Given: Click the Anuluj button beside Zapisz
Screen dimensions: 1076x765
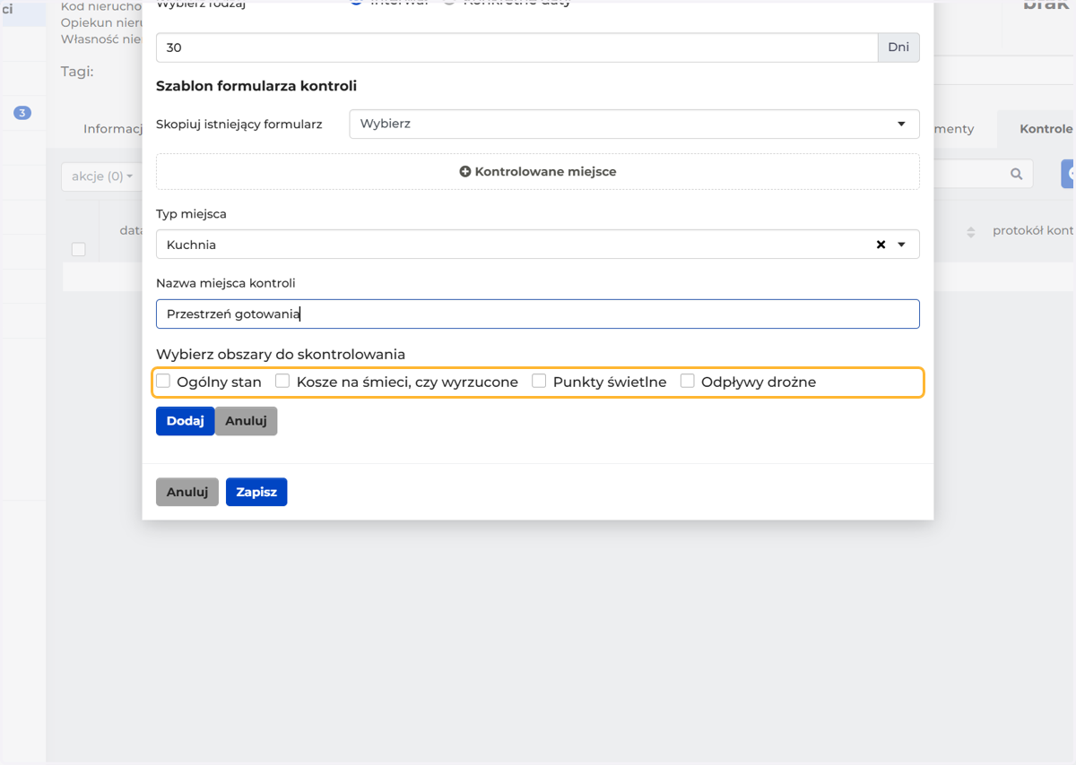Looking at the screenshot, I should tap(187, 492).
